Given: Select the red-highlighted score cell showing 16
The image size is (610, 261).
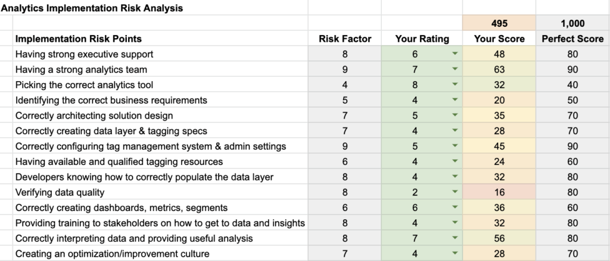Looking at the screenshot, I should (x=499, y=192).
